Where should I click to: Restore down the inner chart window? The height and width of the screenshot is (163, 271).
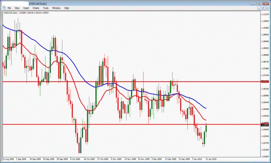point(263,8)
